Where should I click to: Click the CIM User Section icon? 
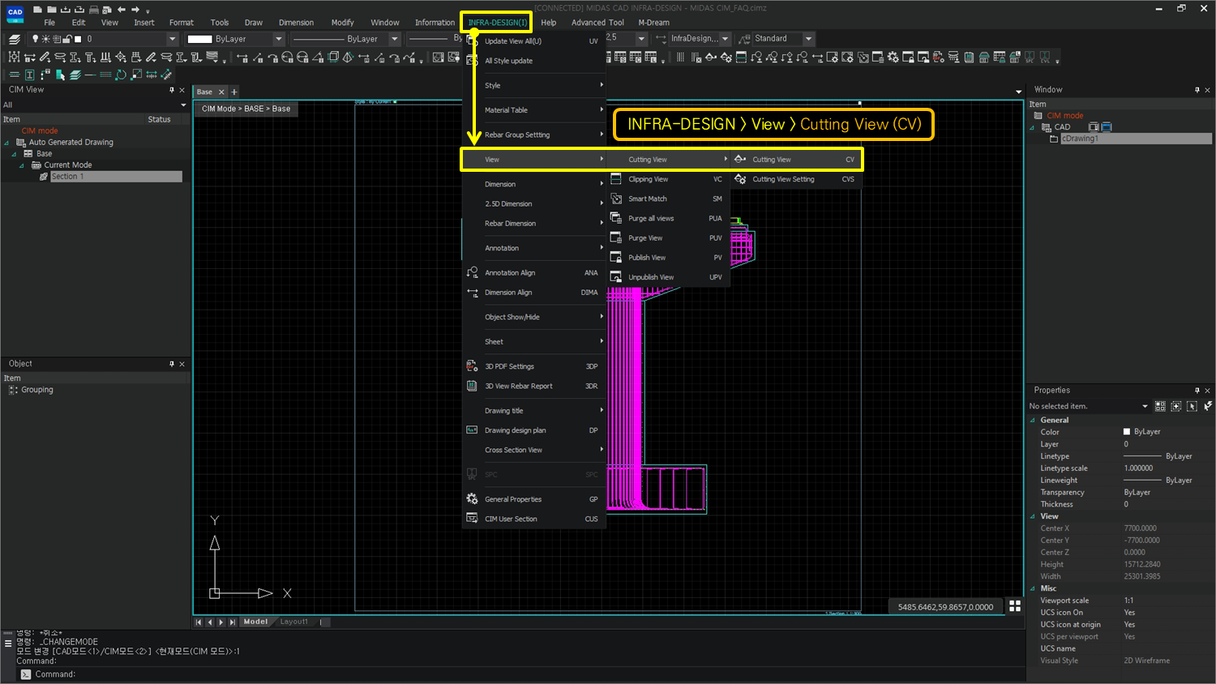472,519
